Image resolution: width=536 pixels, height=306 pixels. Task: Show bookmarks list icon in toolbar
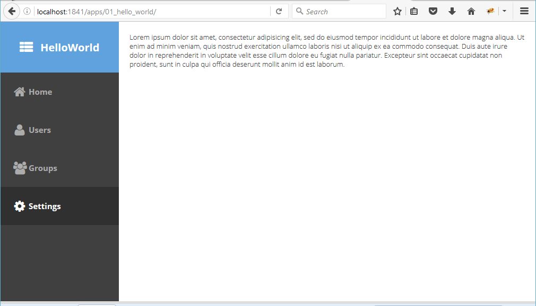point(414,11)
